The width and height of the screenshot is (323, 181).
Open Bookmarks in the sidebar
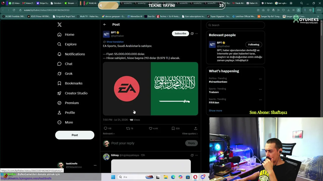pos(70,83)
